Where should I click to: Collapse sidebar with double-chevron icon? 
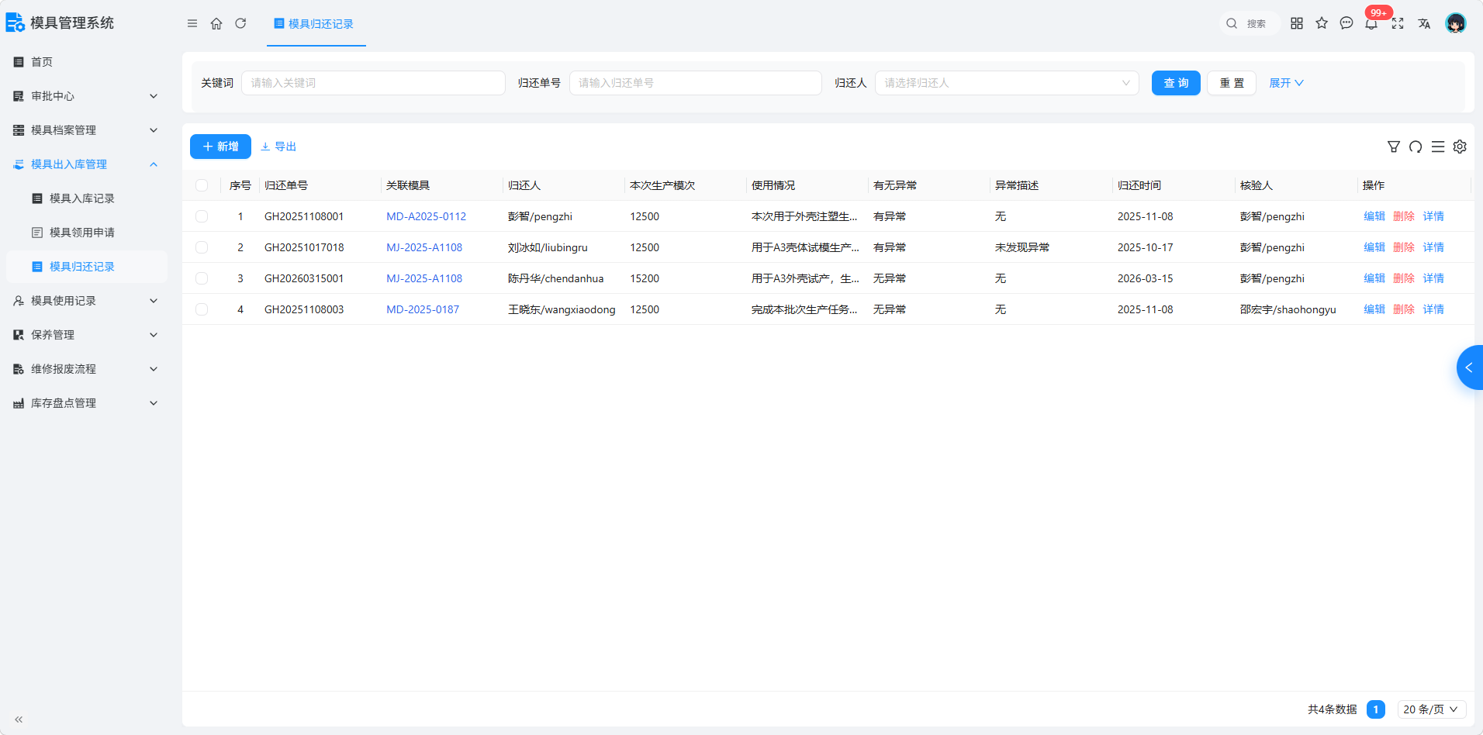pyautogui.click(x=19, y=719)
